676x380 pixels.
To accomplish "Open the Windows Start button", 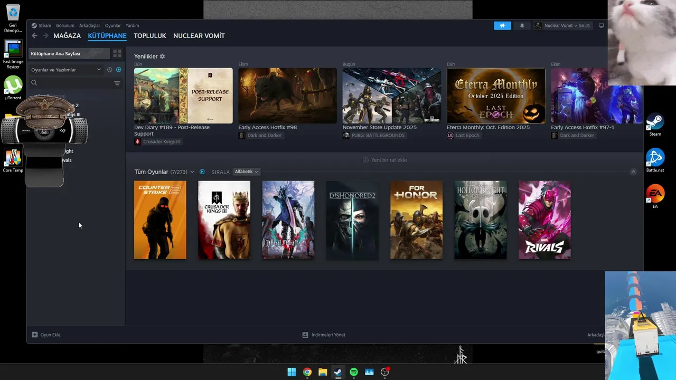I will pos(292,372).
